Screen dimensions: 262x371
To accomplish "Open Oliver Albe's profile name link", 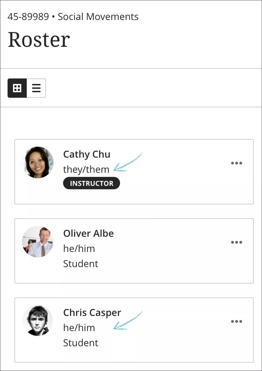I will pyautogui.click(x=88, y=233).
